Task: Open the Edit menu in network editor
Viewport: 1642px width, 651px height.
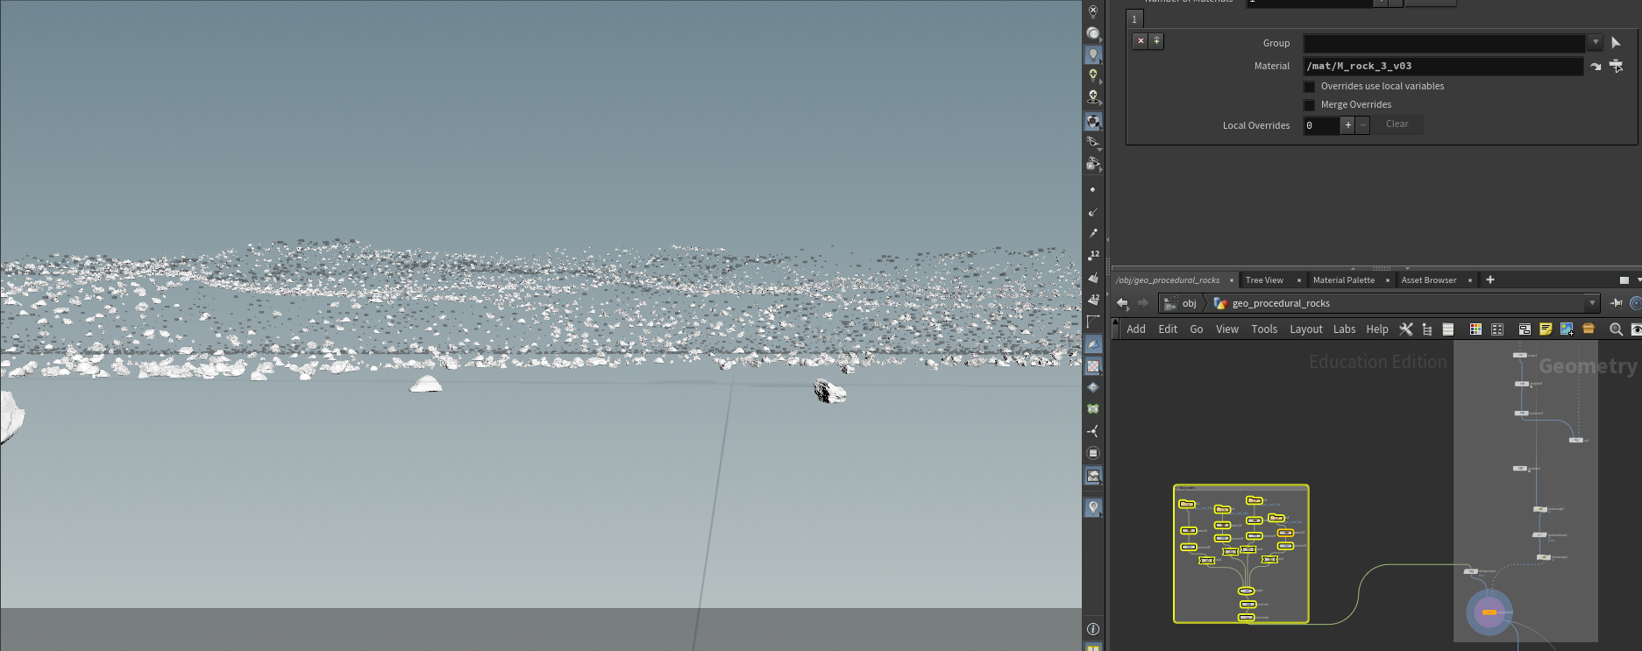Action: pyautogui.click(x=1168, y=329)
